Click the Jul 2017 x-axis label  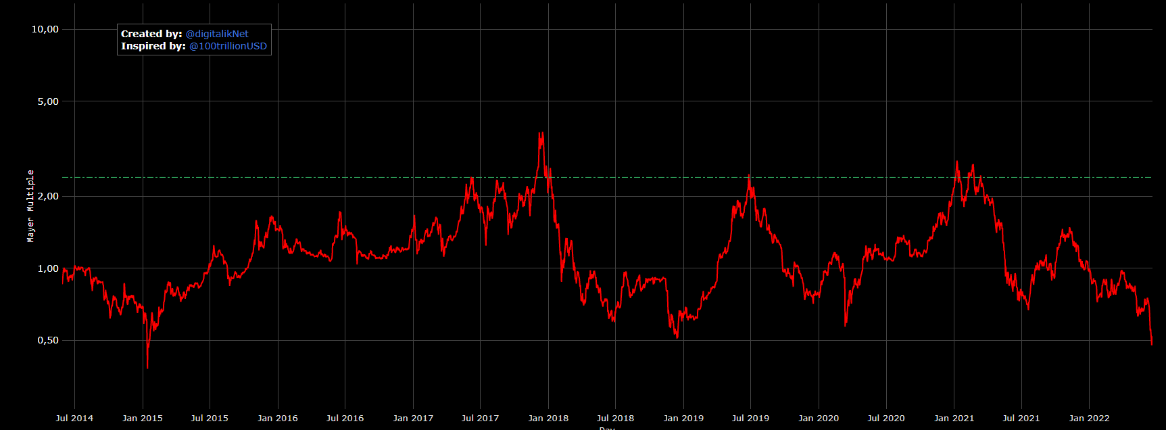tap(480, 418)
